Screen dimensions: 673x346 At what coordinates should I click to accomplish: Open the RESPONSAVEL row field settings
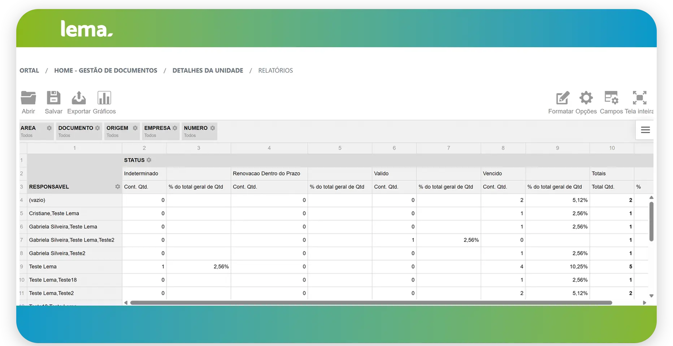pyautogui.click(x=117, y=187)
